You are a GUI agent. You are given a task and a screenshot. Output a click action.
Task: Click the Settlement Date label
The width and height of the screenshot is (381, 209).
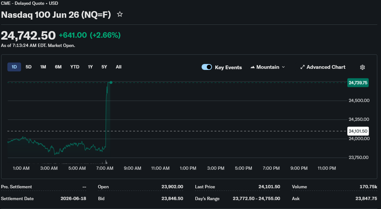(17, 199)
